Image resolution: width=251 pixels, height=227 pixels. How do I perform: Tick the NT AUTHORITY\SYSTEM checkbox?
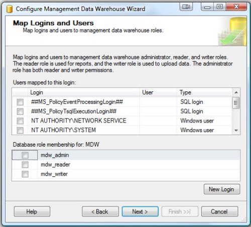tap(20, 130)
